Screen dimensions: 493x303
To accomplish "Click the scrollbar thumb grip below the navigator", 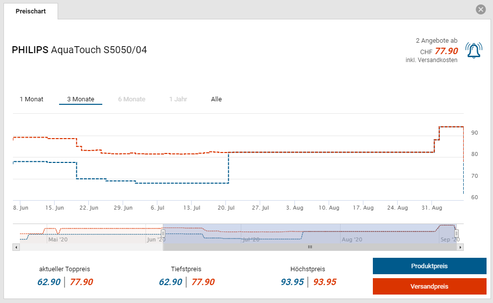I will pos(310,247).
